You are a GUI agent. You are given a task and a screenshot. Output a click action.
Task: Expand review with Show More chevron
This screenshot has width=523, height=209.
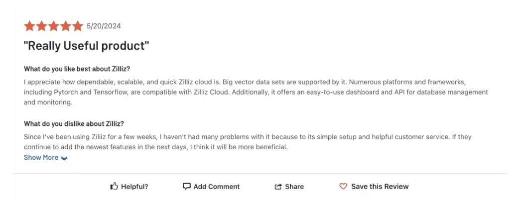pyautogui.click(x=64, y=158)
